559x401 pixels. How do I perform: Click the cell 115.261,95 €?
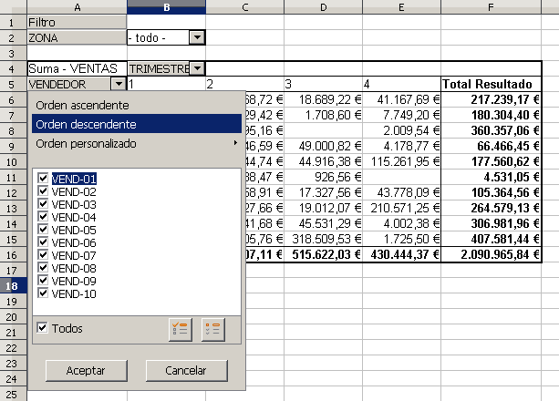[x=402, y=161]
